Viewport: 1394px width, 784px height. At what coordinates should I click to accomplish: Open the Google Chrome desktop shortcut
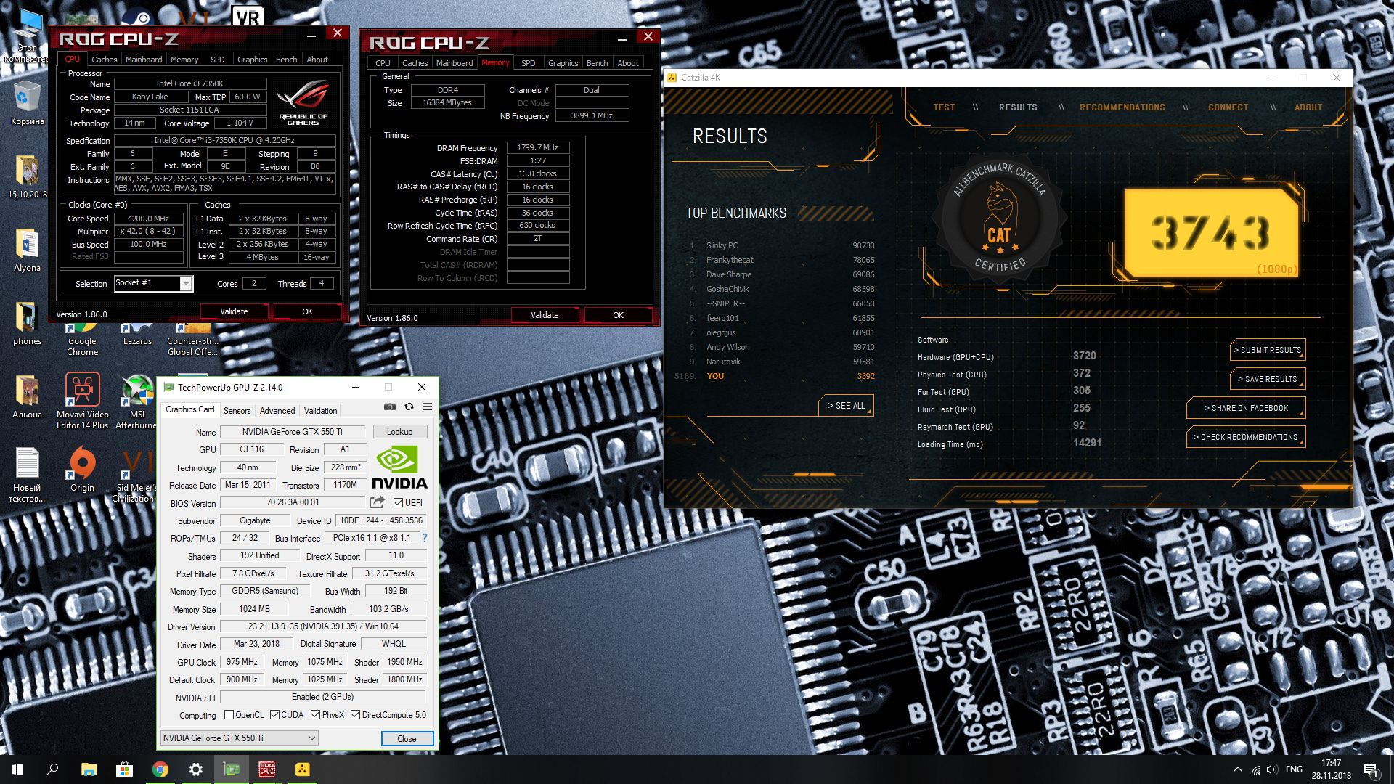click(82, 338)
